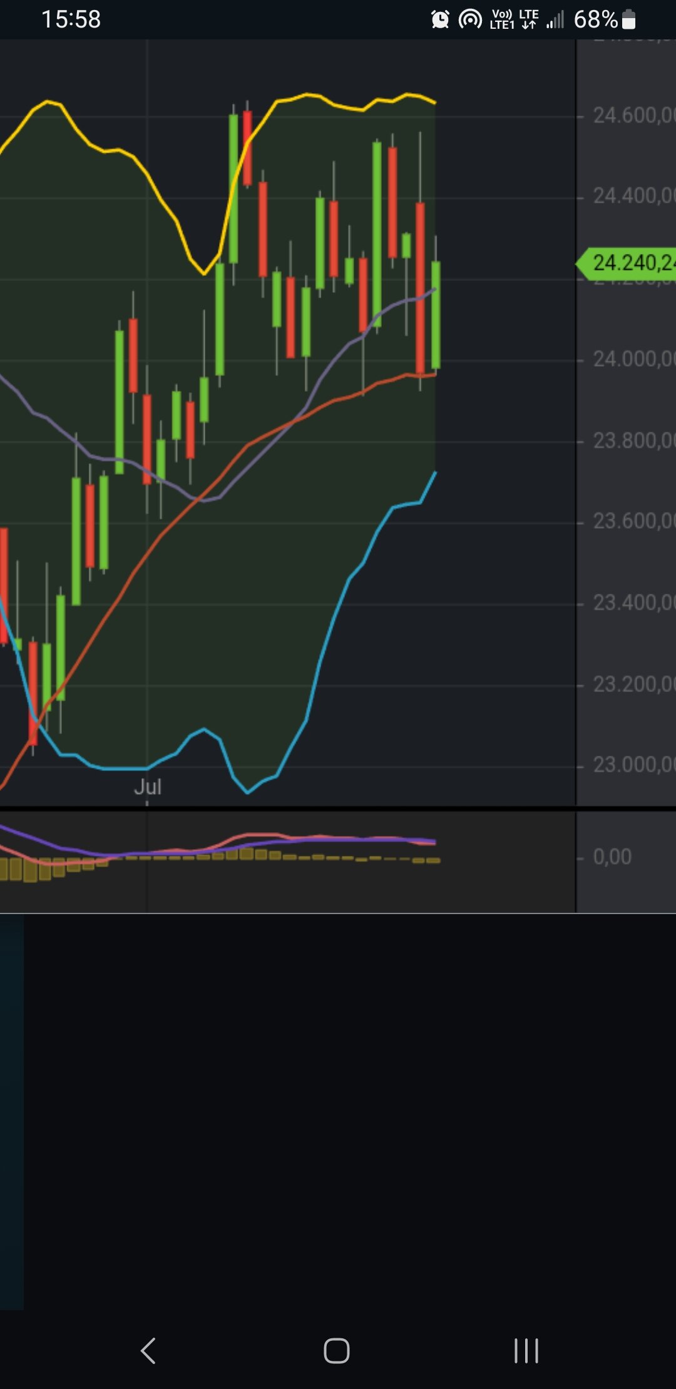The image size is (676, 1389).
Task: Tap the alarm clock status icon
Action: (440, 20)
